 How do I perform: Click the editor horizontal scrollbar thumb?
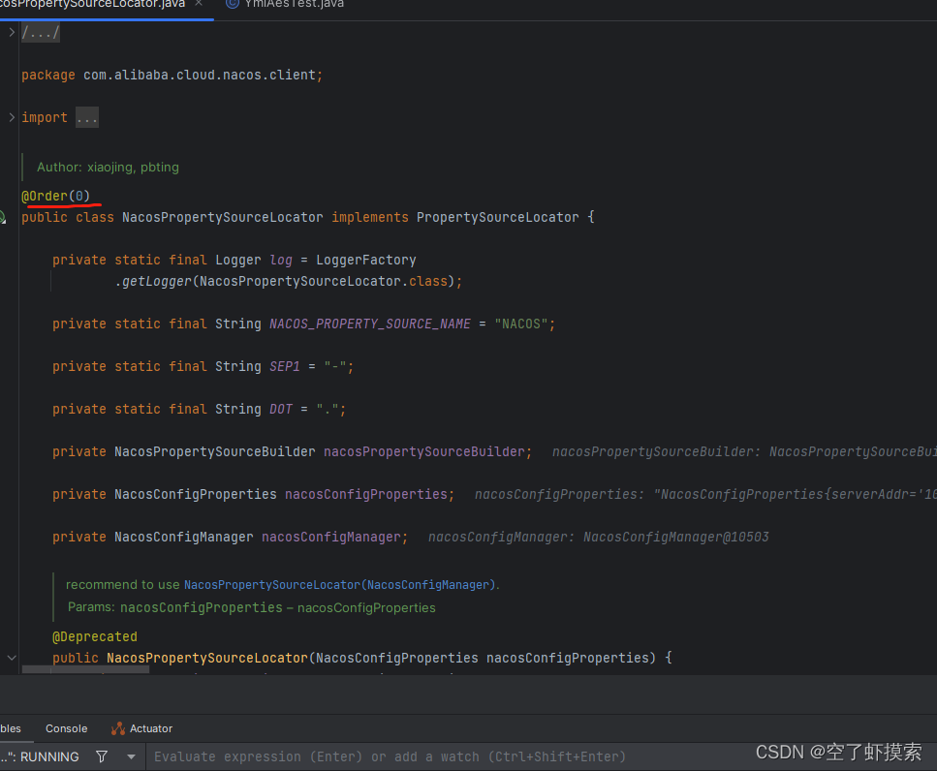tap(85, 670)
